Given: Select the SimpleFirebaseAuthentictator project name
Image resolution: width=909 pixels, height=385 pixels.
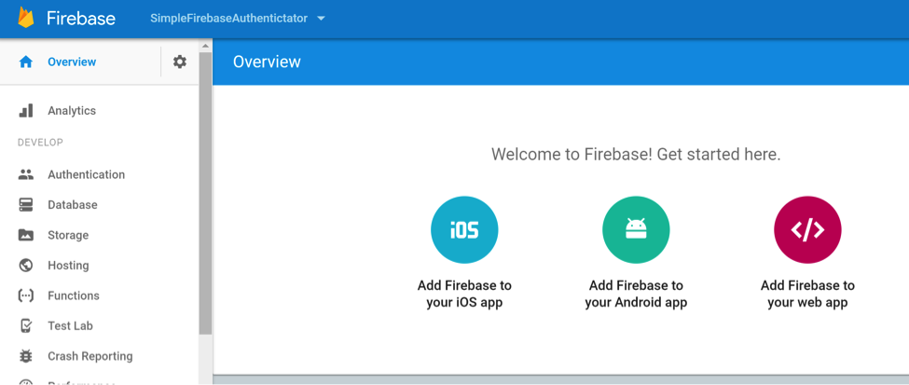Looking at the screenshot, I should click(228, 19).
